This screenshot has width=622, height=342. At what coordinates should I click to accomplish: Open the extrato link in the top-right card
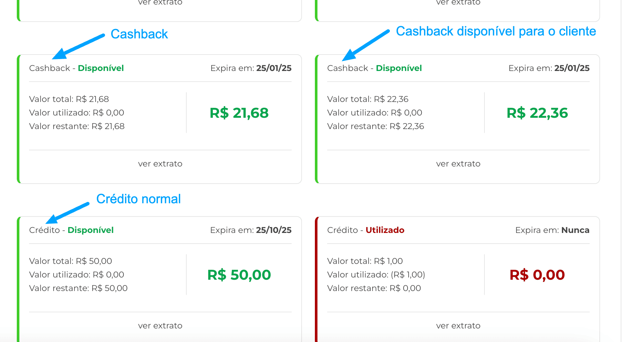(458, 3)
